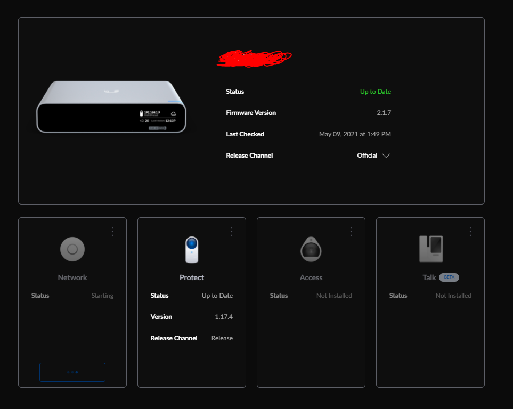
Task: Click the Access reader icon
Action: point(311,249)
